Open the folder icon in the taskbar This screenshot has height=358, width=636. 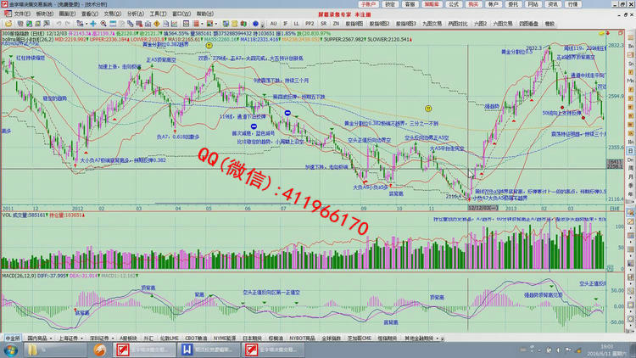(x=32, y=350)
